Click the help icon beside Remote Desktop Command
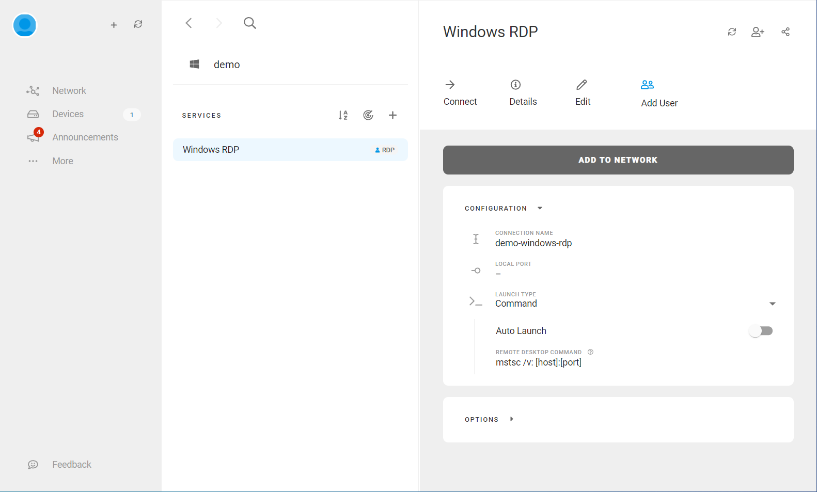Viewport: 817px width, 492px height. 590,352
